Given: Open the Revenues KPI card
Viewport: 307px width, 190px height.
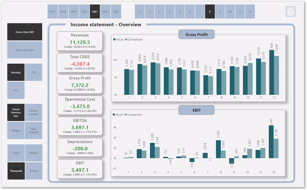Looking at the screenshot, I should click(x=80, y=41).
